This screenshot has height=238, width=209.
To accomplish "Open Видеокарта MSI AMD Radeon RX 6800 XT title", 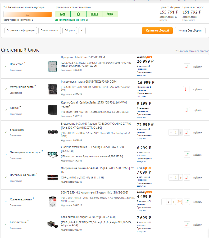I will point(96,126).
